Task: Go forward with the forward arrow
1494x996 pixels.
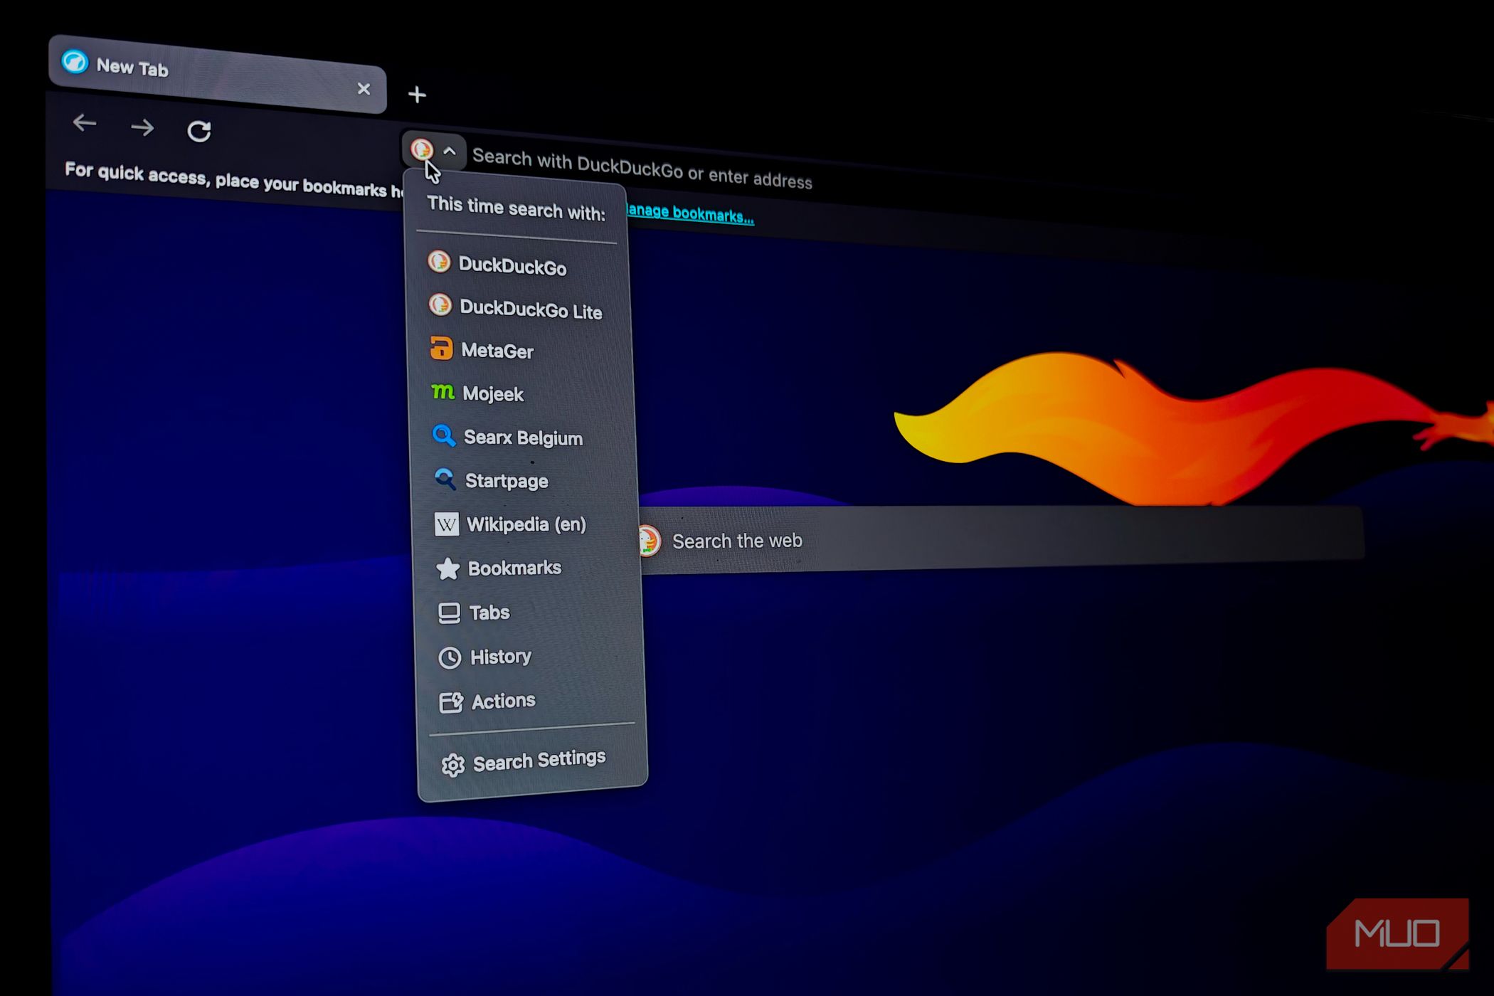Action: point(142,127)
